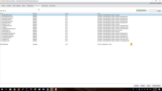
Task: Open Task View on the taskbar
Action: coord(6,89)
